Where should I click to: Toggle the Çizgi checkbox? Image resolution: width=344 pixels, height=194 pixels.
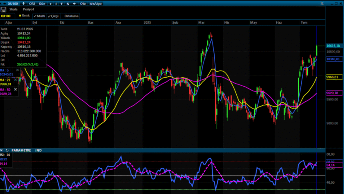click(53, 16)
